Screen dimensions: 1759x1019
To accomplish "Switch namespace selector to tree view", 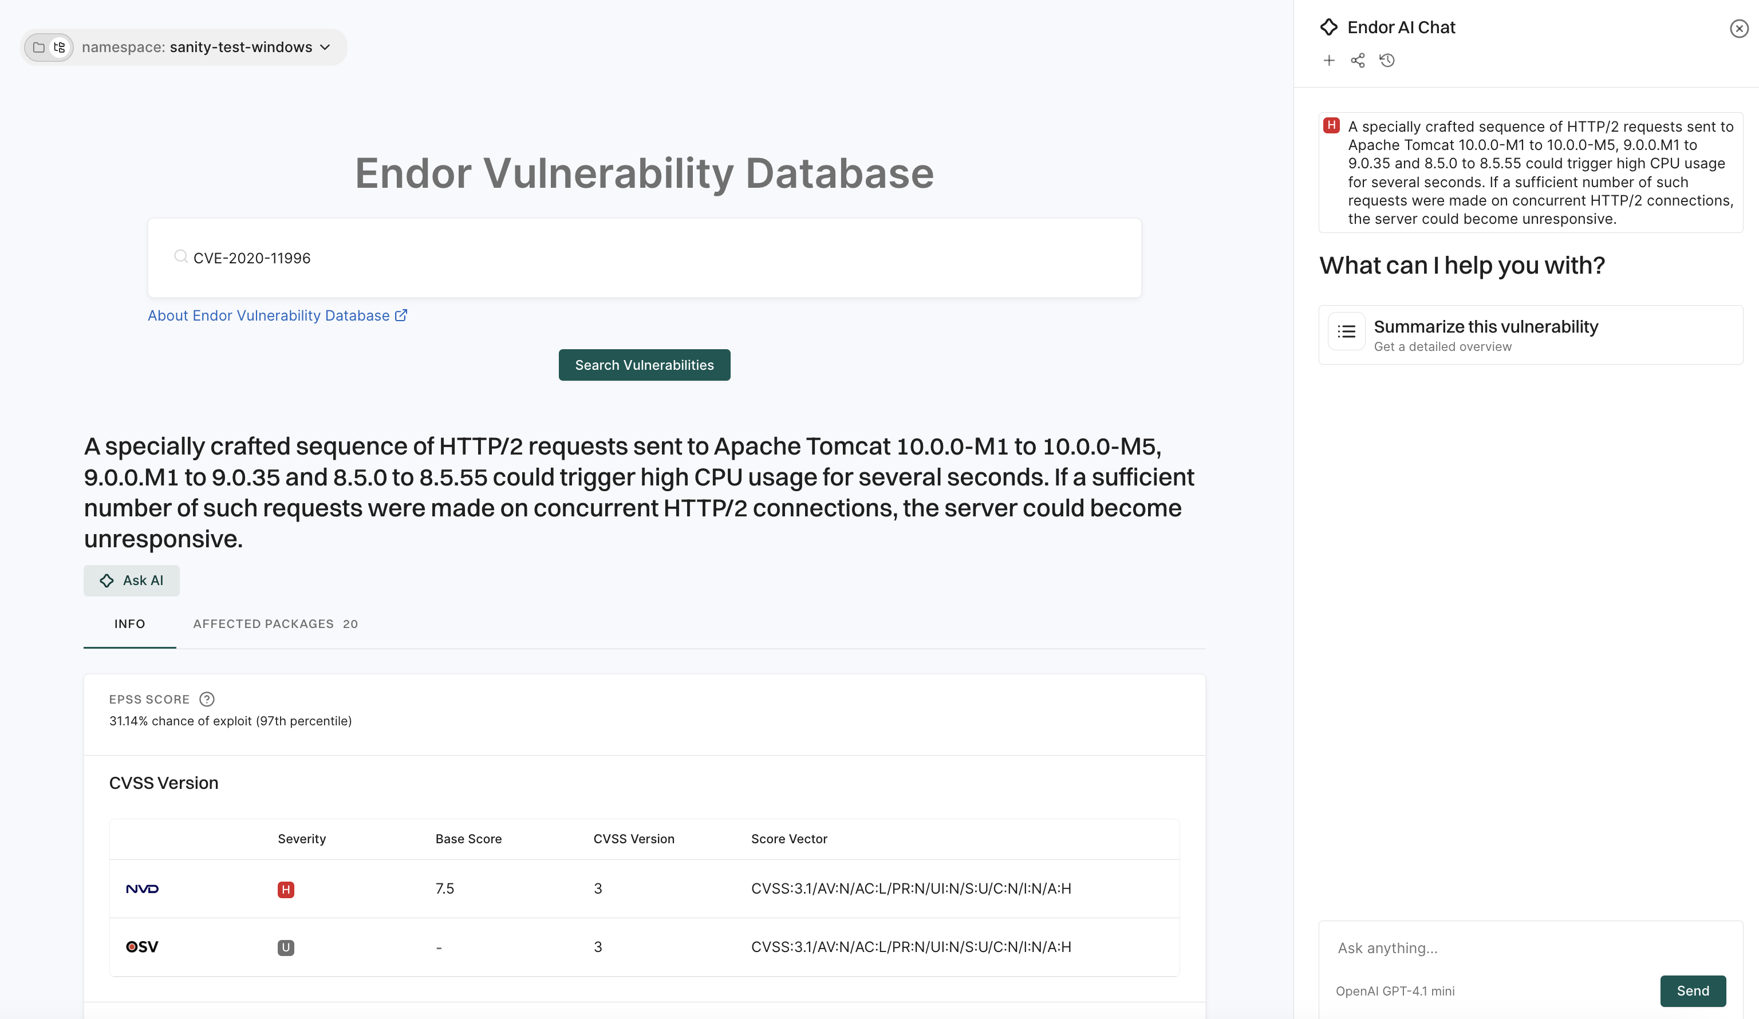I will [60, 47].
